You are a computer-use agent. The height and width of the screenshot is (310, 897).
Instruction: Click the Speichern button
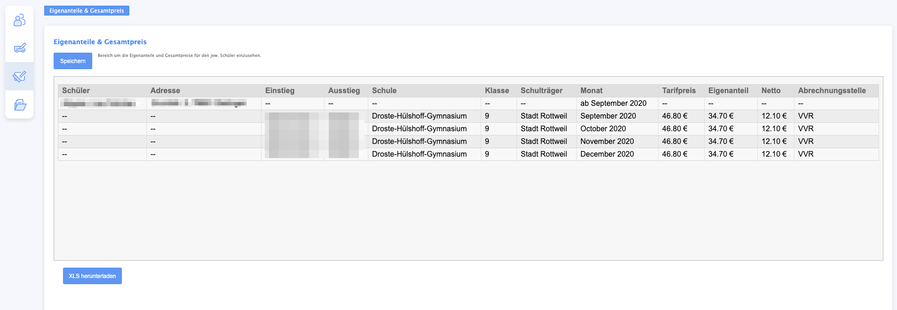(72, 61)
